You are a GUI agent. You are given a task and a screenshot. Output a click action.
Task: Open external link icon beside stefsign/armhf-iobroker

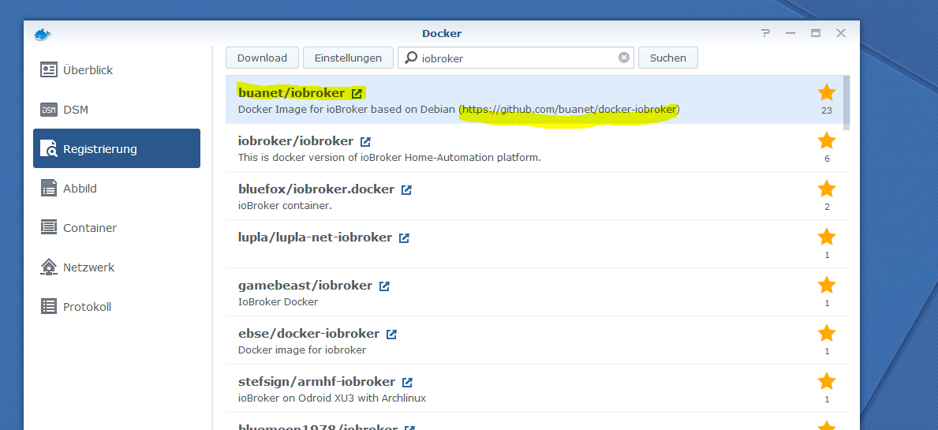(407, 382)
